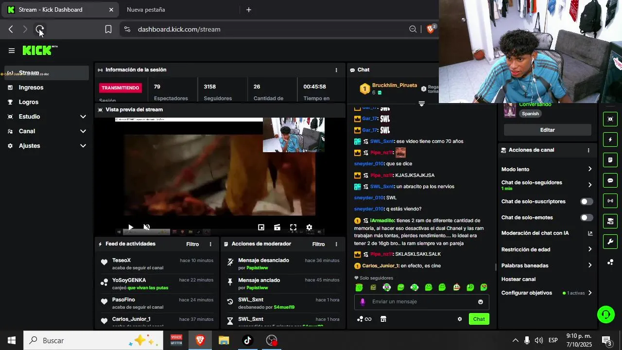Open File Explorer from the taskbar
Viewport: 622px width, 350px height.
point(224,340)
